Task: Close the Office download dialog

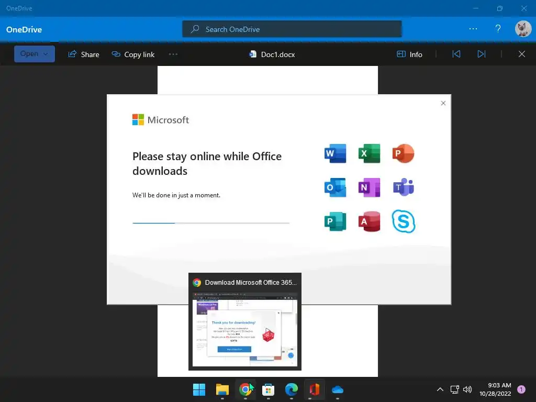Action: pos(443,103)
